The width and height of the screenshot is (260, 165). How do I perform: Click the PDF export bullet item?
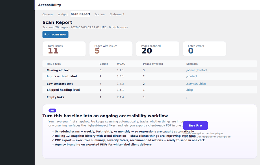pyautogui.click(x=128, y=140)
